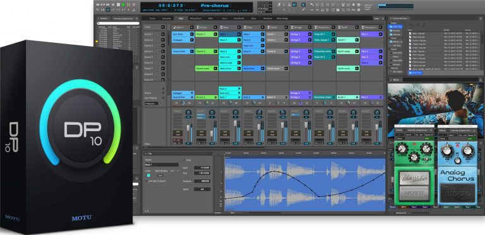The height and width of the screenshot is (235, 485).
Task: Launch Scene 4 with its play icon
Action: pyautogui.click(x=163, y=52)
